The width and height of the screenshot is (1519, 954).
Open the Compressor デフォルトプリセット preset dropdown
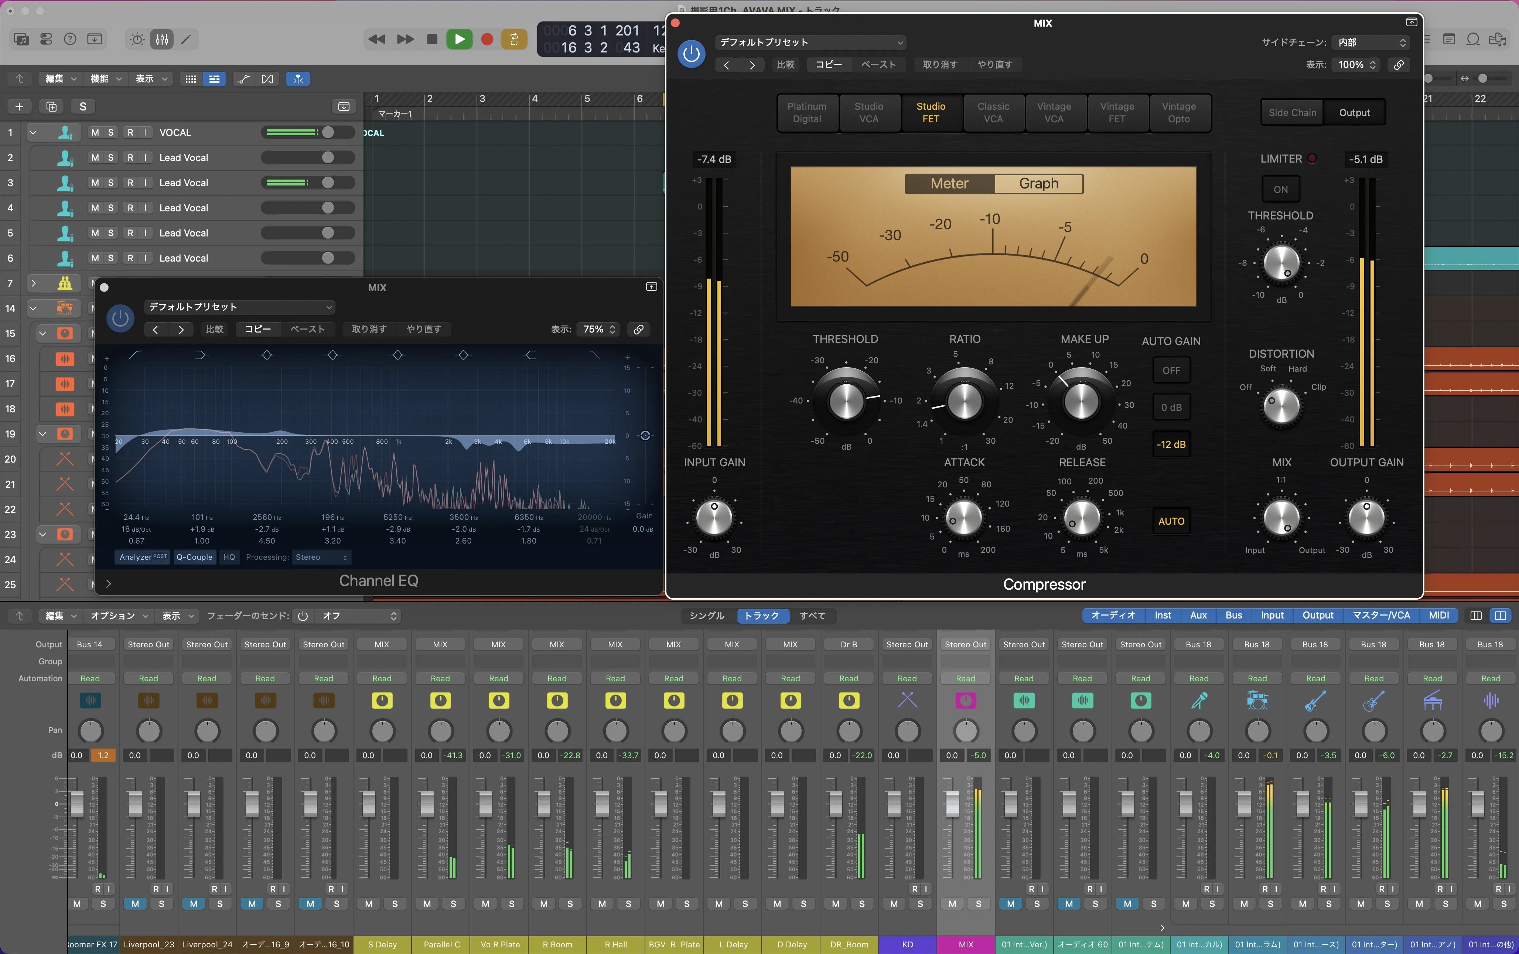coord(810,42)
